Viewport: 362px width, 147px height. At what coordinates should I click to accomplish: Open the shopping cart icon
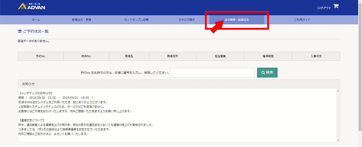(x=336, y=6)
